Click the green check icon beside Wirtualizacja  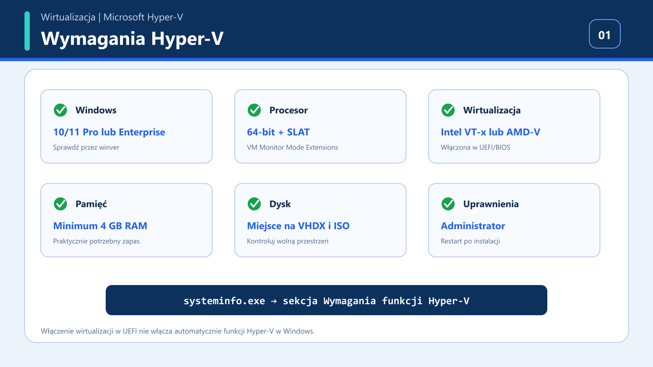coord(448,110)
